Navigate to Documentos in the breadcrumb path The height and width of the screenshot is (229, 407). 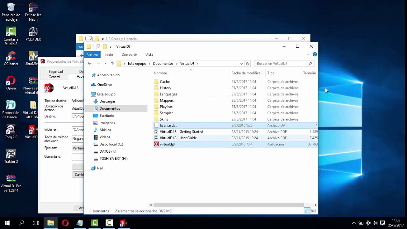pyautogui.click(x=163, y=64)
